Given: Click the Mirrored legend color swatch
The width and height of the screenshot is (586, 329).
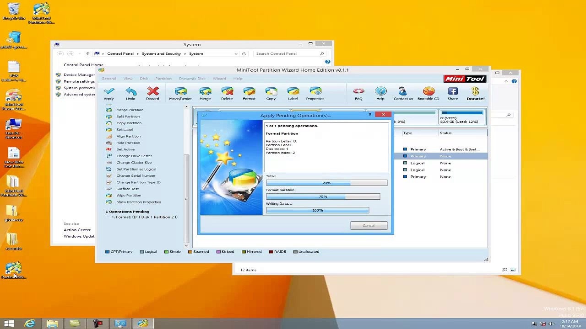Looking at the screenshot, I should click(x=244, y=252).
